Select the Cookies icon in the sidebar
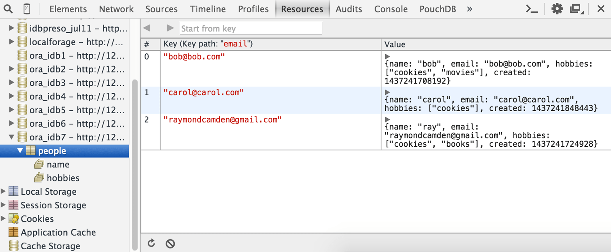The height and width of the screenshot is (252, 611). [x=13, y=218]
